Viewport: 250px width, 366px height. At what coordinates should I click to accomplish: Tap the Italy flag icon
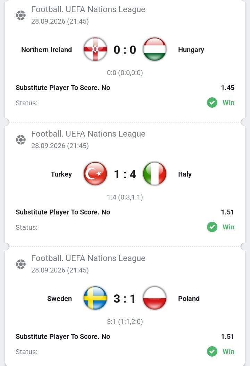point(155,174)
